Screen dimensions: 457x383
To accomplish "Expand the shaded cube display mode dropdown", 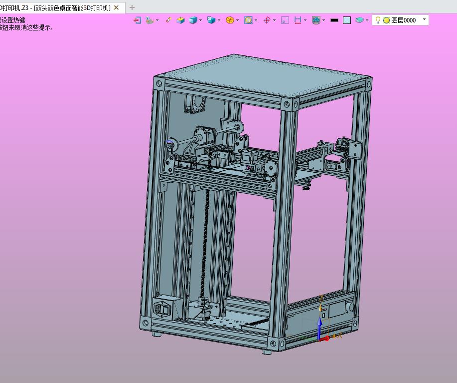I will (x=200, y=20).
